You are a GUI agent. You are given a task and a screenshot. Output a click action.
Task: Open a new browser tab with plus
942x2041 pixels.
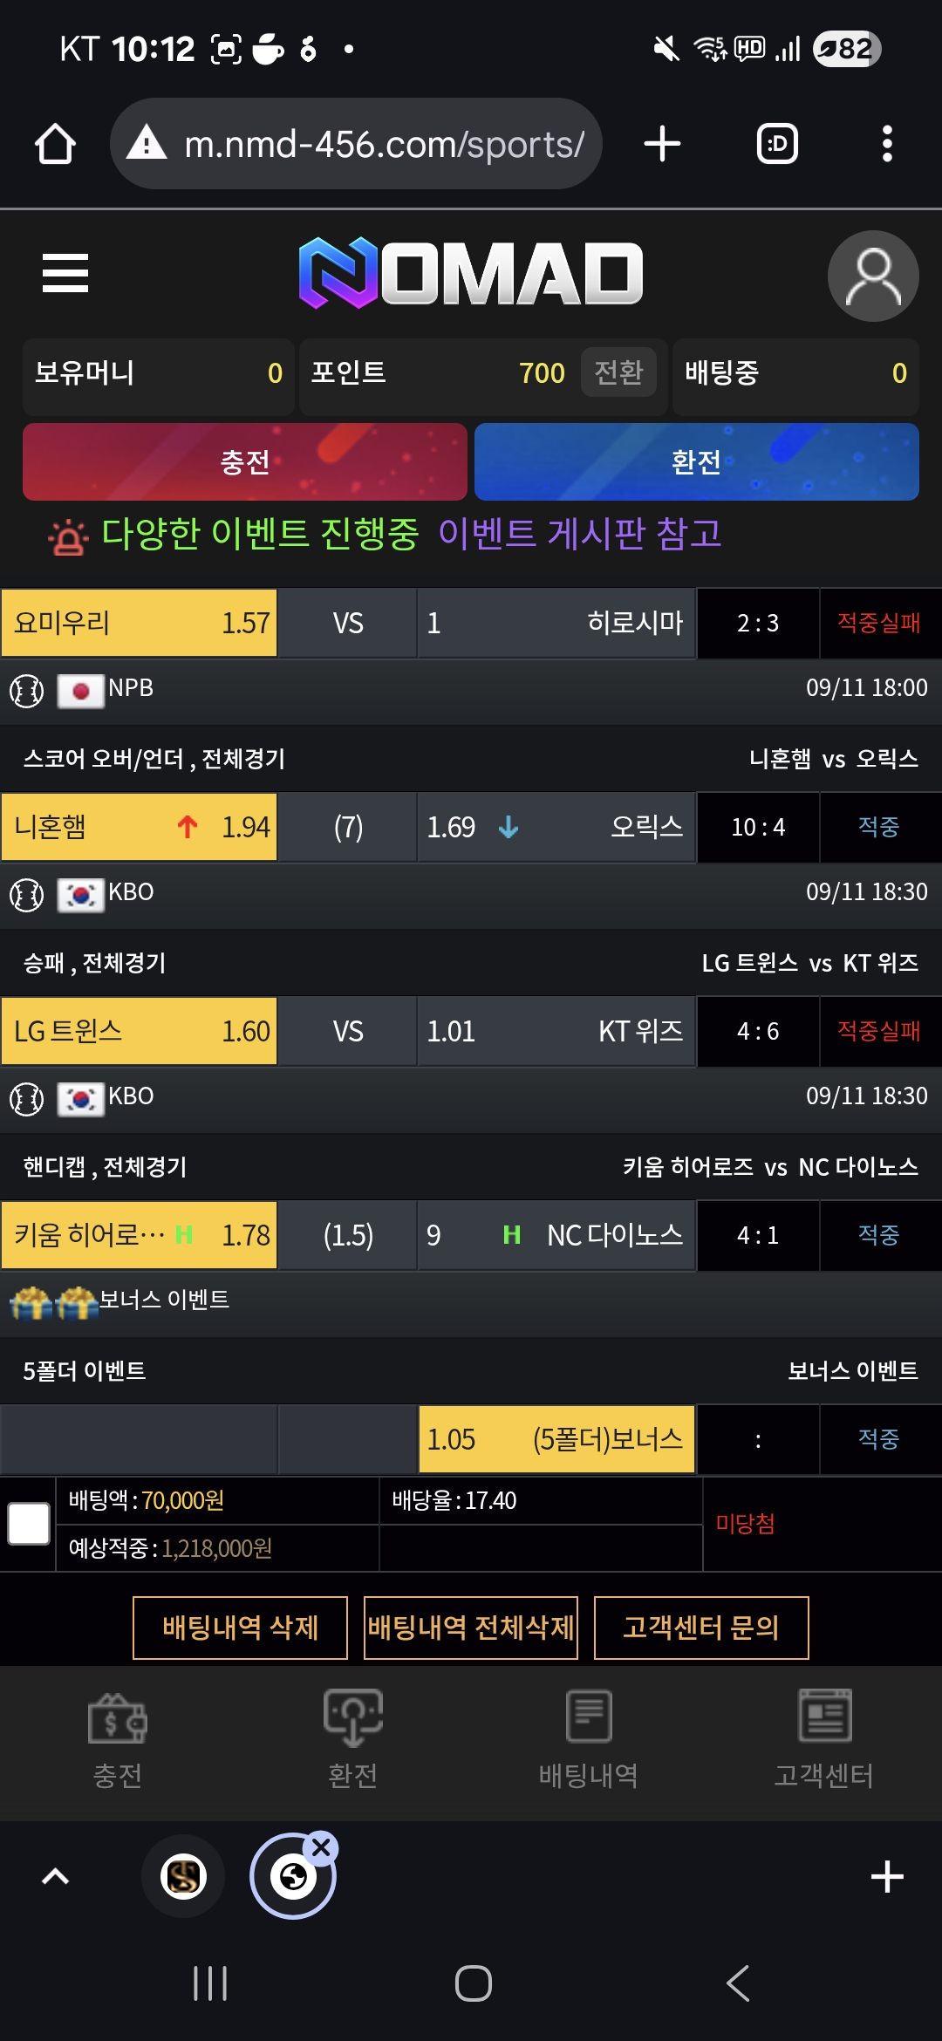662,144
